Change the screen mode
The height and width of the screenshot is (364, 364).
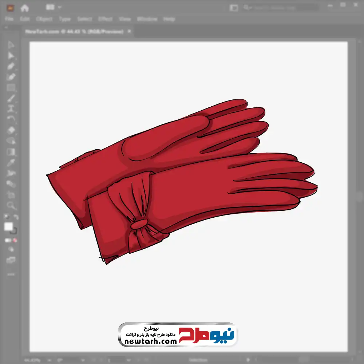11,260
